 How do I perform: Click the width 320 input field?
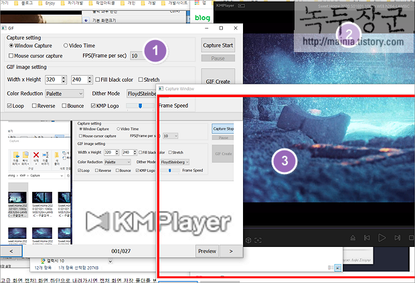53,80
